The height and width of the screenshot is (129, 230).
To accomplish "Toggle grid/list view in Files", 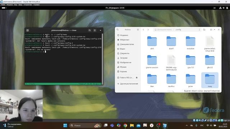I will point(211,30).
